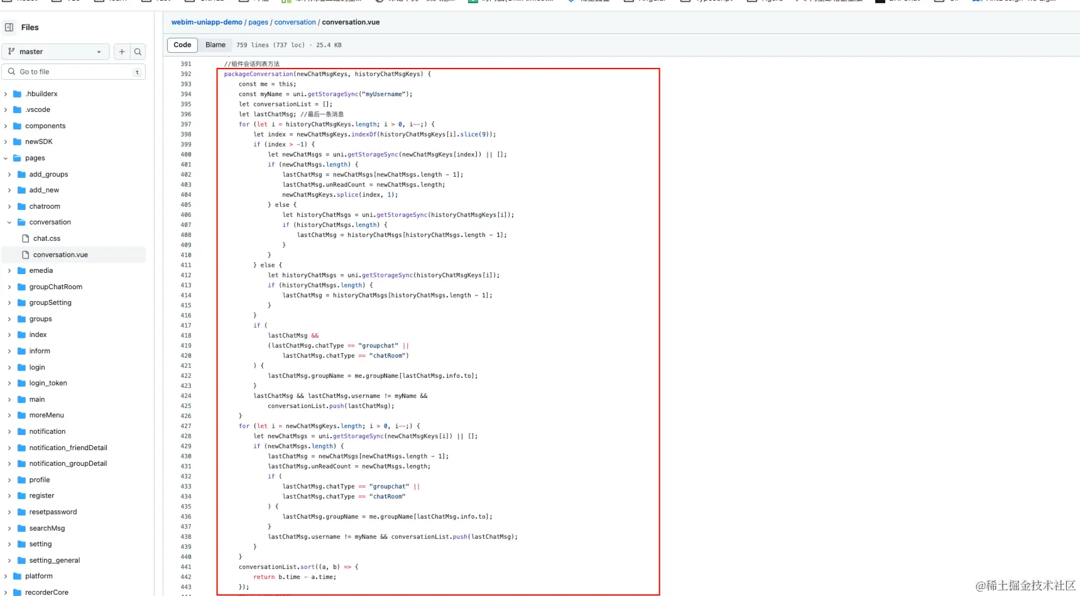This screenshot has width=1080, height=596.
Task: Expand the components folder chevron
Action: click(6, 126)
